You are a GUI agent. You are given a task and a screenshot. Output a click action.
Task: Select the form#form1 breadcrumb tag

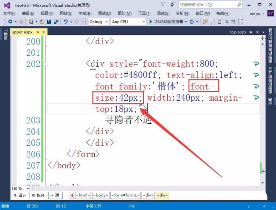coord(126,195)
